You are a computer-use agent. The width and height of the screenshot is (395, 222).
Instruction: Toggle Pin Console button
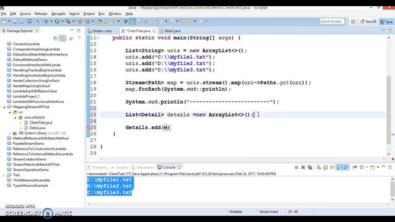355,167
